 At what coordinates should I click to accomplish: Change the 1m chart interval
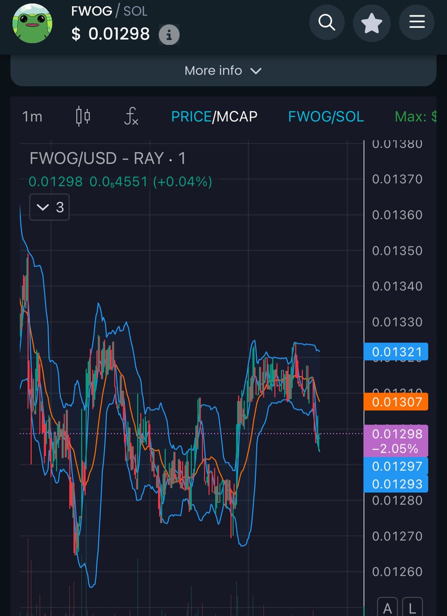(x=32, y=117)
